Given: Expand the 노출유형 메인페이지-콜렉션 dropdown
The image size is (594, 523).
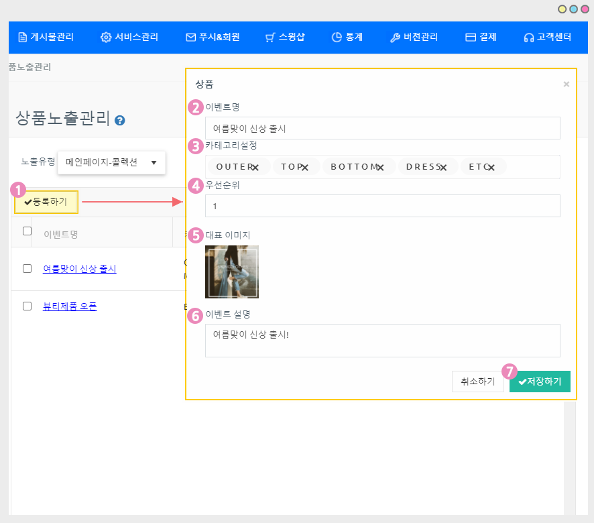Looking at the screenshot, I should [111, 162].
